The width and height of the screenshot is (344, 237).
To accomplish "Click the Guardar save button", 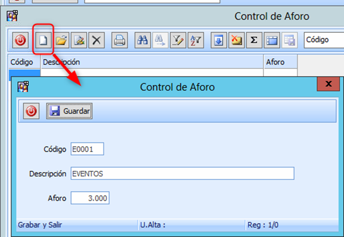I will (69, 111).
